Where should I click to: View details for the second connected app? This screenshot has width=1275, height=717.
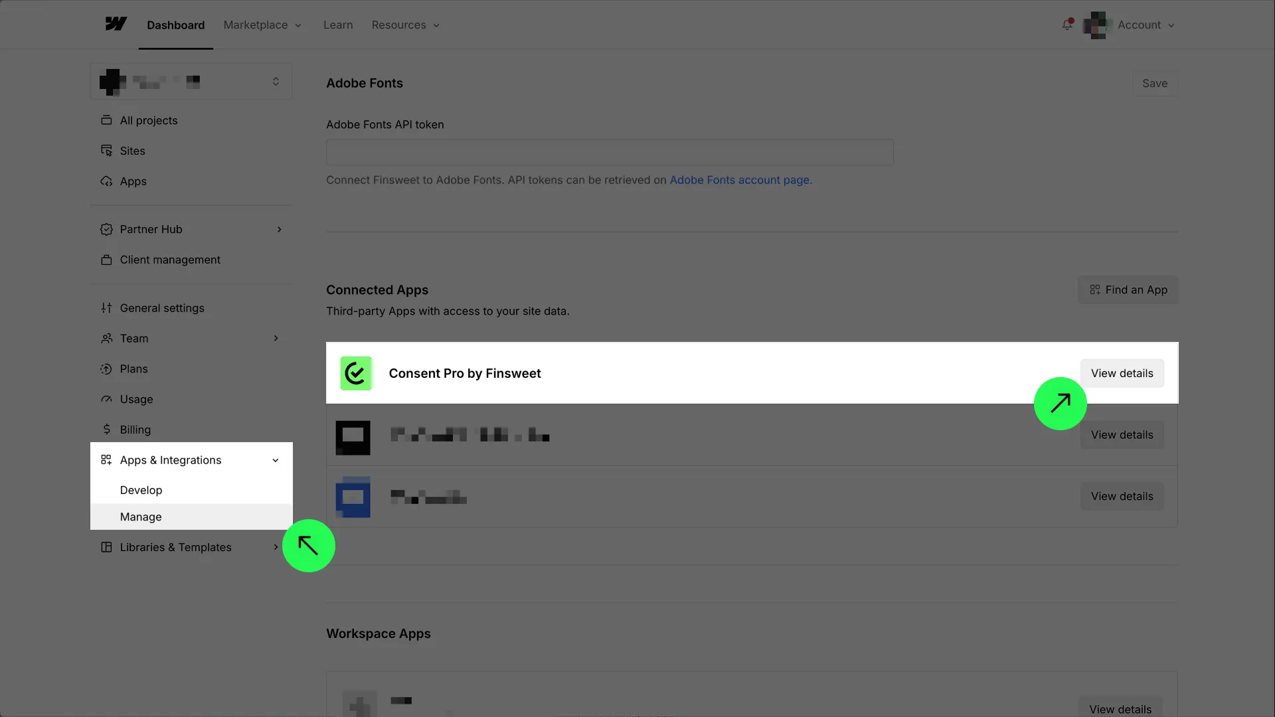(1122, 435)
